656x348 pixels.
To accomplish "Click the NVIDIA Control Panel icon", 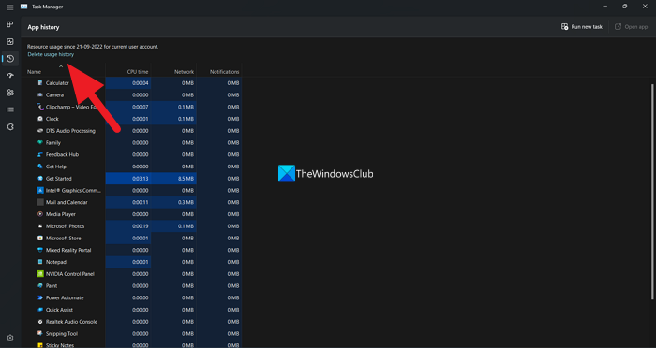I will click(x=40, y=274).
